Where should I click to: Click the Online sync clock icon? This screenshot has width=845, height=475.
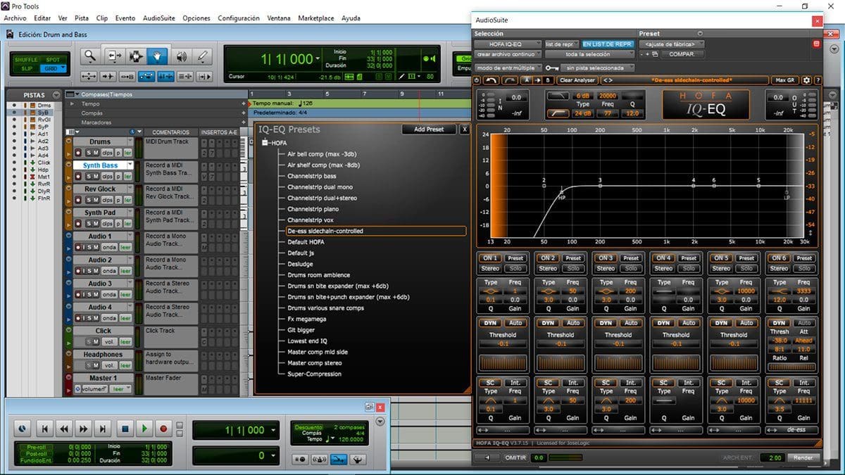pos(23,428)
